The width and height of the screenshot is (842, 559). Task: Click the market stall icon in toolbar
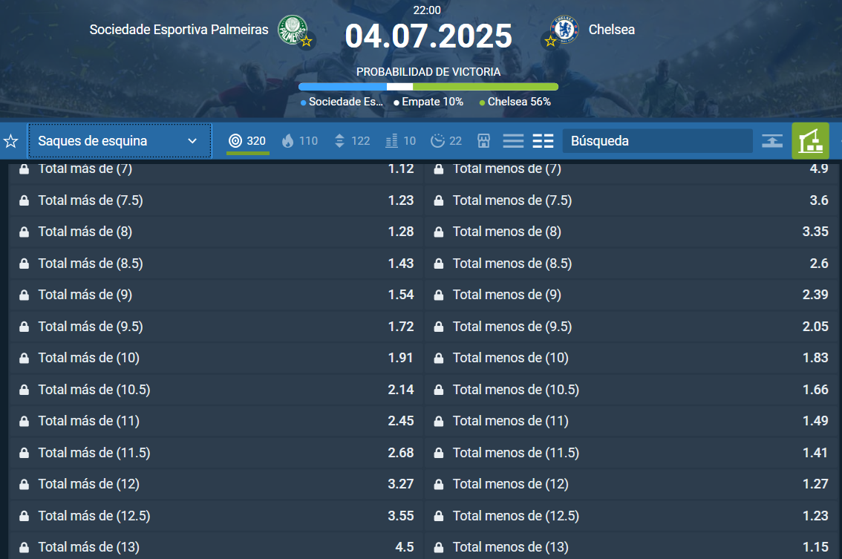(484, 141)
